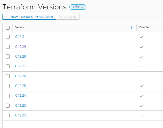Check the box for version 0.14.2
This screenshot has height=128, width=163.
(x=8, y=37)
